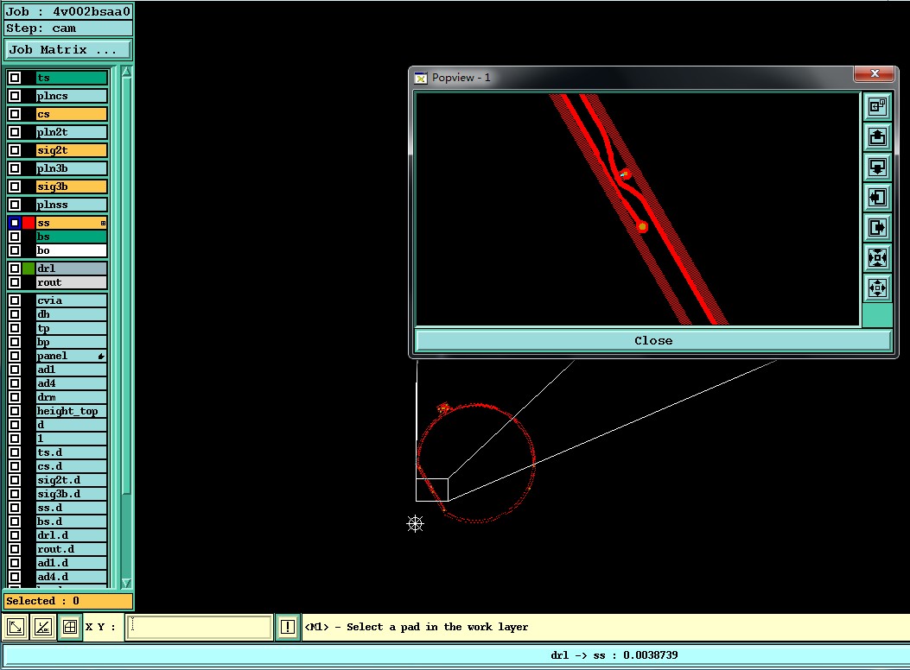Click the layer list scroll up arrow
The width and height of the screenshot is (910, 670).
click(126, 72)
